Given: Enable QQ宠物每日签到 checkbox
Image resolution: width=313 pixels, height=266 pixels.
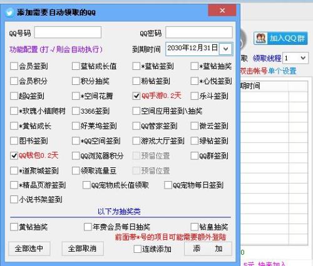Looking at the screenshot, I should (x=168, y=185).
